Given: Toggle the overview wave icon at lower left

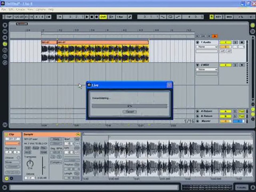Looking at the screenshot, I should pos(5,125).
